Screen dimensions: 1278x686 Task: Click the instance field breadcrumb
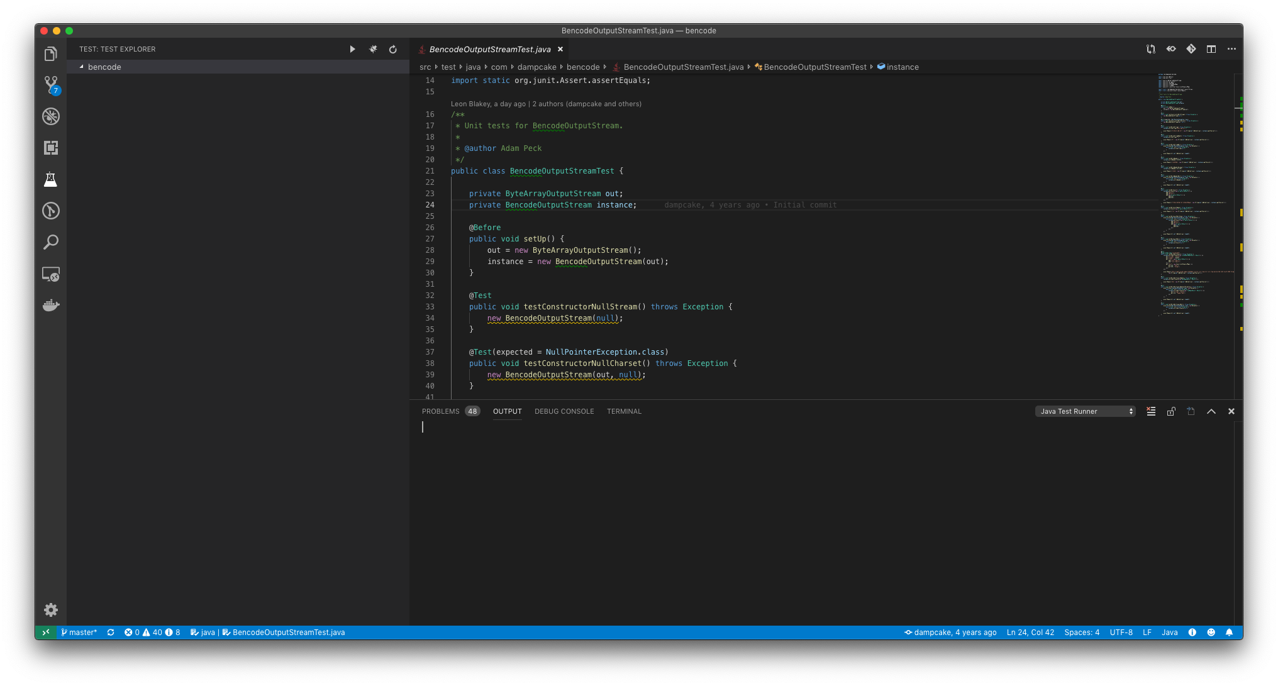(898, 67)
